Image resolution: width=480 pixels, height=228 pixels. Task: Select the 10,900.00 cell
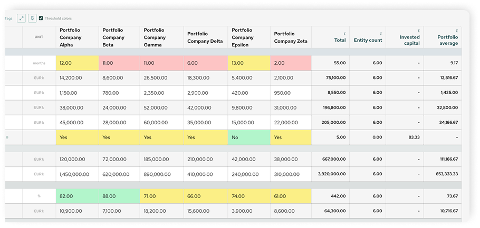(x=77, y=211)
